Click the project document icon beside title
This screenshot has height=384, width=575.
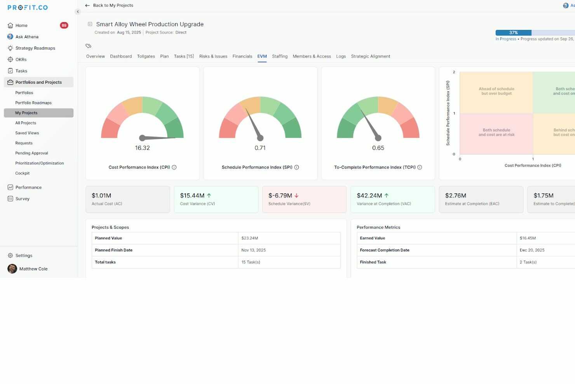[90, 24]
